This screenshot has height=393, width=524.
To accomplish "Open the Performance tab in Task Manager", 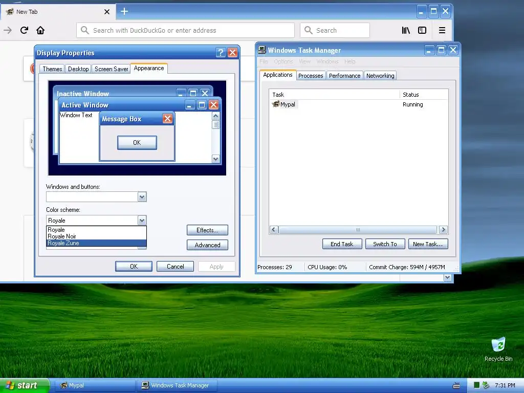I will 344,76.
